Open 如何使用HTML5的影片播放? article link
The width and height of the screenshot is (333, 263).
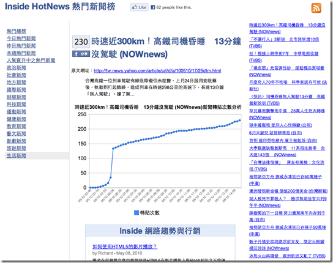(125, 246)
